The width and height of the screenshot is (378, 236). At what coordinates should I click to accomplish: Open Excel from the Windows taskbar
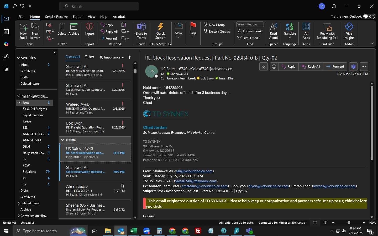point(134,231)
